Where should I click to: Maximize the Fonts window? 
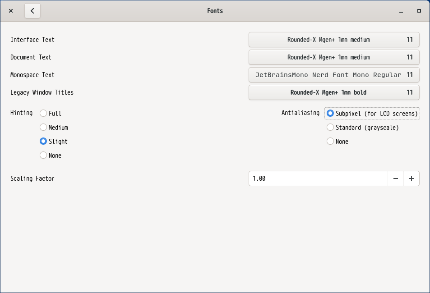(419, 11)
